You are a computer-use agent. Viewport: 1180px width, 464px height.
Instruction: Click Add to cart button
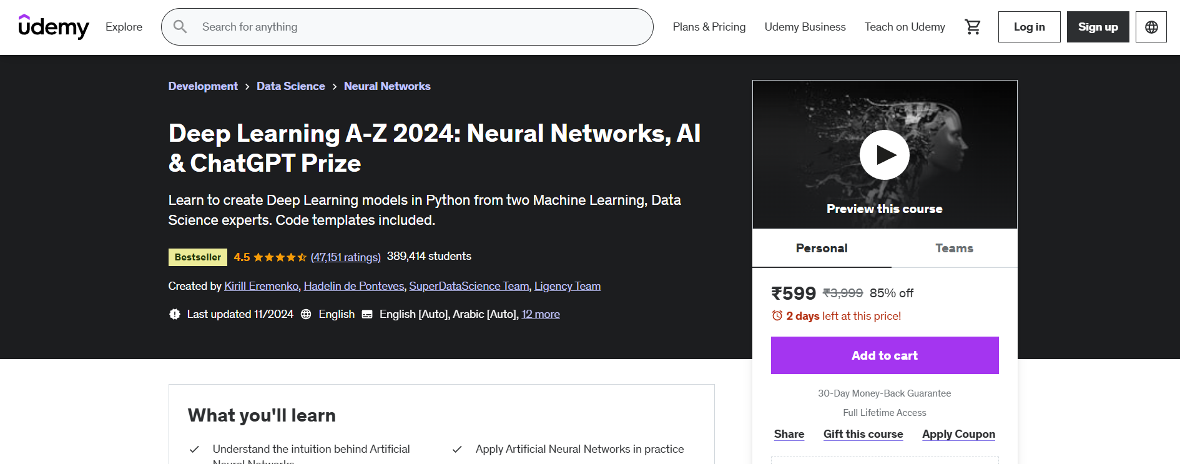884,355
